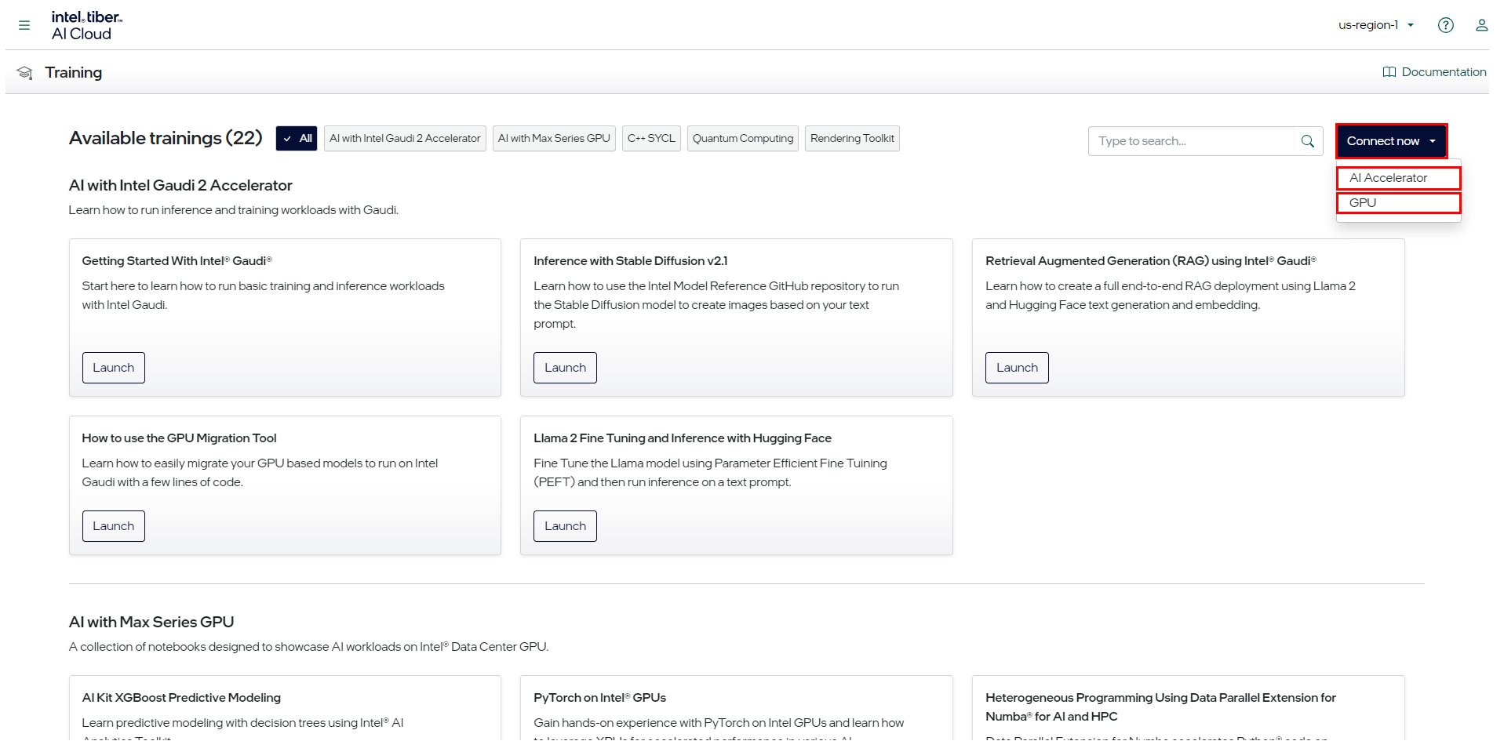Launch Getting Started With Intel Gaudi
The height and width of the screenshot is (741, 1504).
pyautogui.click(x=114, y=368)
